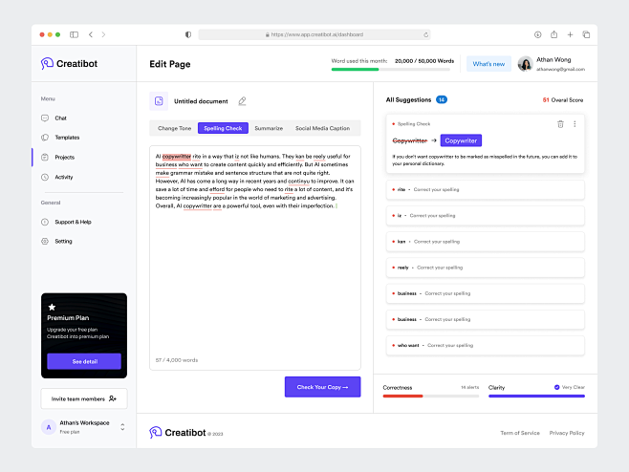Click the browser share icon
The width and height of the screenshot is (629, 472).
pyautogui.click(x=553, y=34)
